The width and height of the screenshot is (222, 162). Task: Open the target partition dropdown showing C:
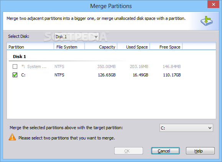(186, 128)
